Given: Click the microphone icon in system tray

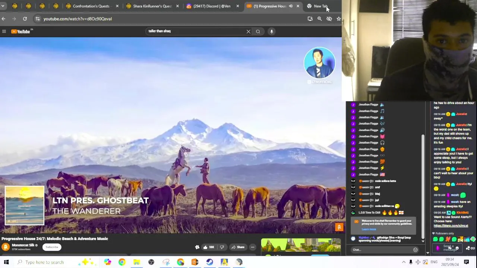Looking at the screenshot, I should point(411,262).
